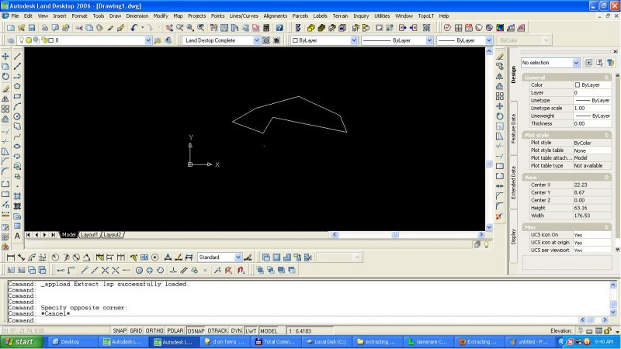Toggle SNAP mode in status bar
This screenshot has width=621, height=349.
pyautogui.click(x=120, y=331)
